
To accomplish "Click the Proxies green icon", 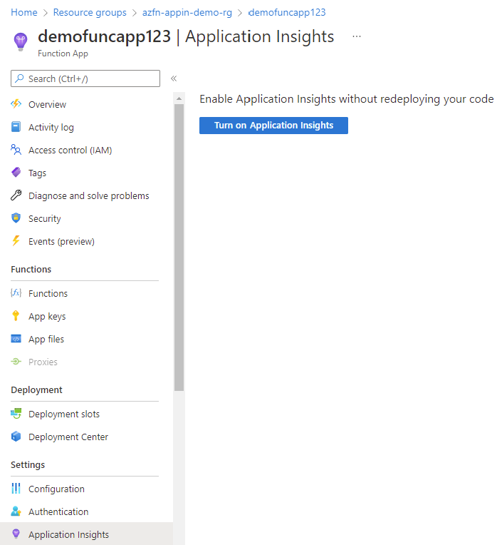I will pyautogui.click(x=16, y=362).
